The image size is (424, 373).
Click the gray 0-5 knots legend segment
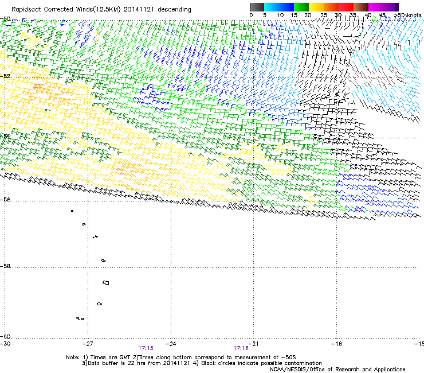point(257,7)
